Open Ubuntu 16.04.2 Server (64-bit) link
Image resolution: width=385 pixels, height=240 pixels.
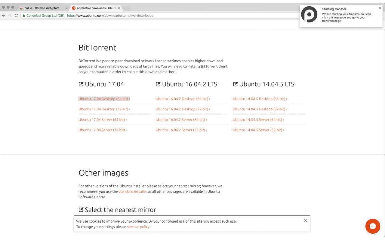(x=181, y=120)
